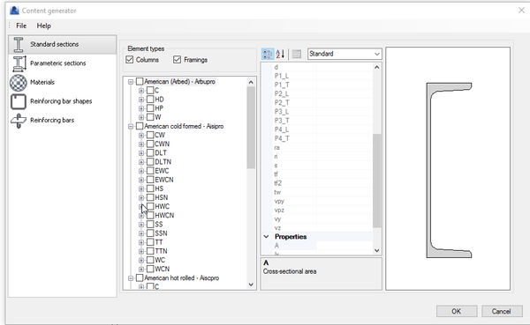
Task: Click the Cancel button
Action: 502,311
